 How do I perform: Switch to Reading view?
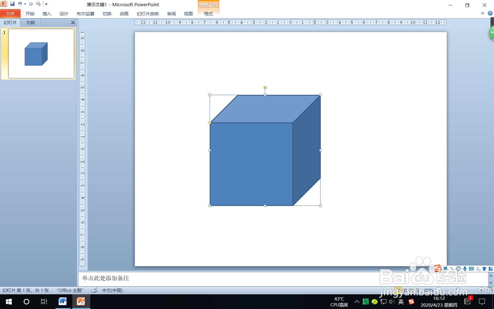411,290
